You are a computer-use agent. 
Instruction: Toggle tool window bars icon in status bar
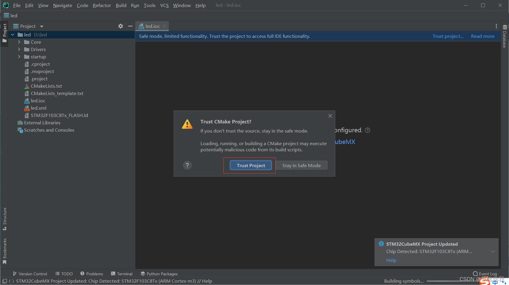5,281
